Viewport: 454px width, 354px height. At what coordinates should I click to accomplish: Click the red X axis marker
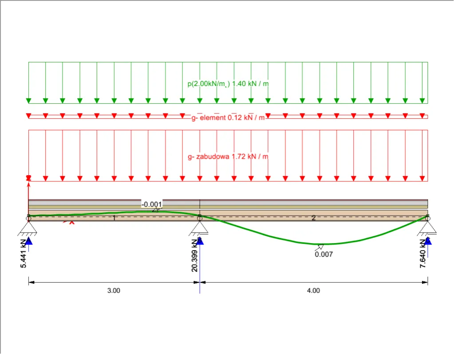[71, 221]
